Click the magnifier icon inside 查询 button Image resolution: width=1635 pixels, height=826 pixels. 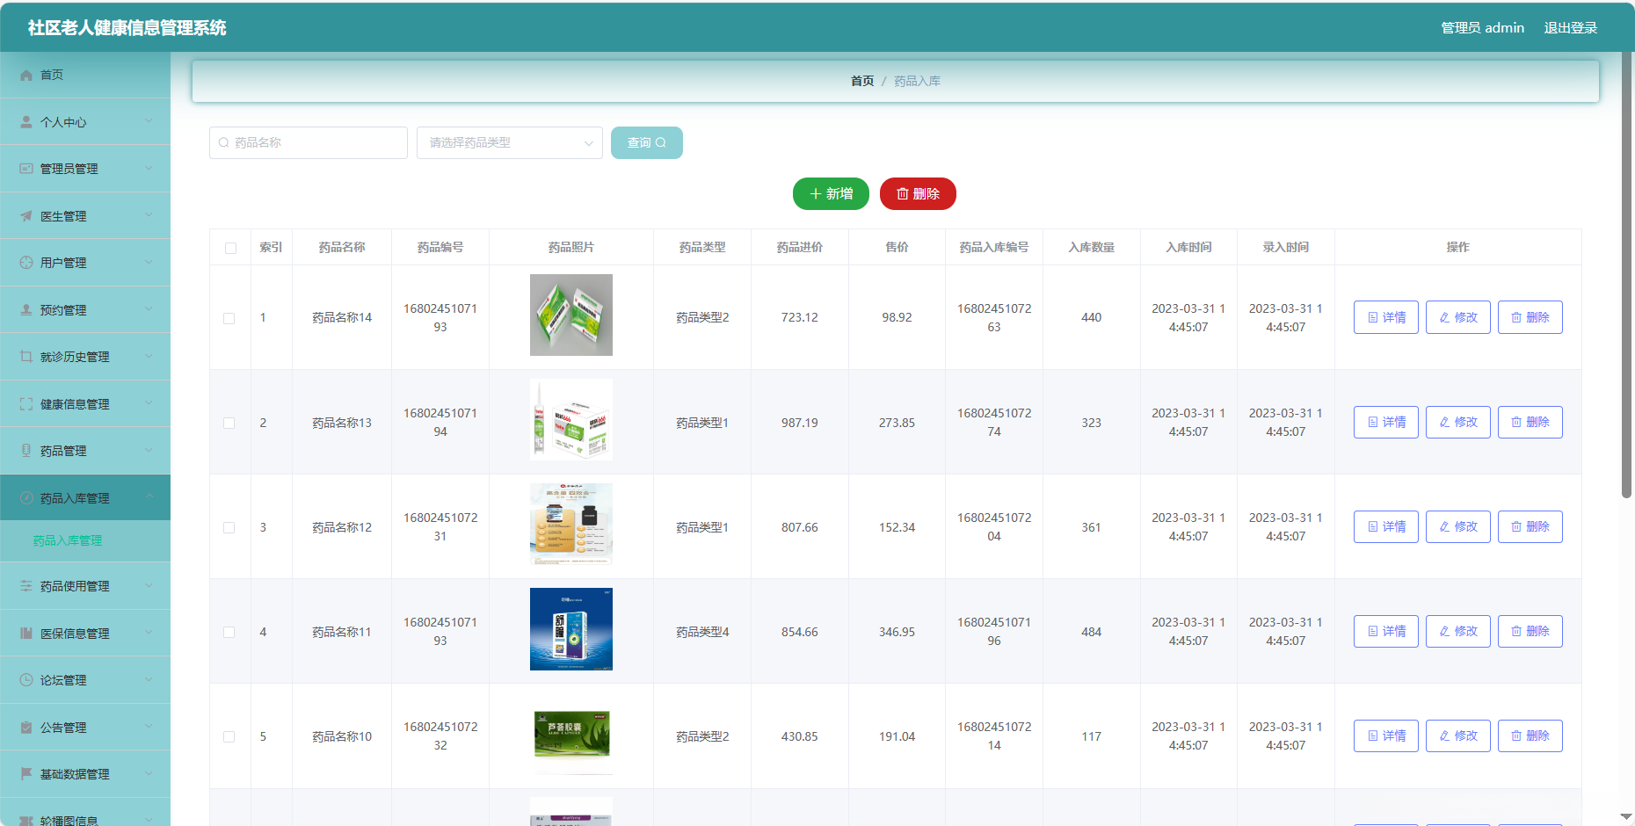click(x=664, y=142)
